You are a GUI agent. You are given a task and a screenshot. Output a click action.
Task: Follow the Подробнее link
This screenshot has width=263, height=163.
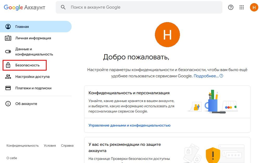click(206, 76)
